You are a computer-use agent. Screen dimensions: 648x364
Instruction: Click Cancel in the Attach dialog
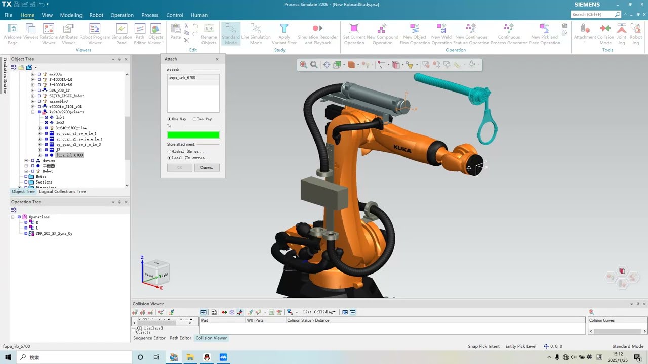point(207,167)
